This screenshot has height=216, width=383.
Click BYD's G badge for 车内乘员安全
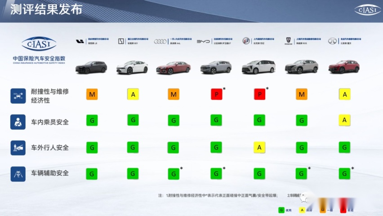[x=216, y=120]
